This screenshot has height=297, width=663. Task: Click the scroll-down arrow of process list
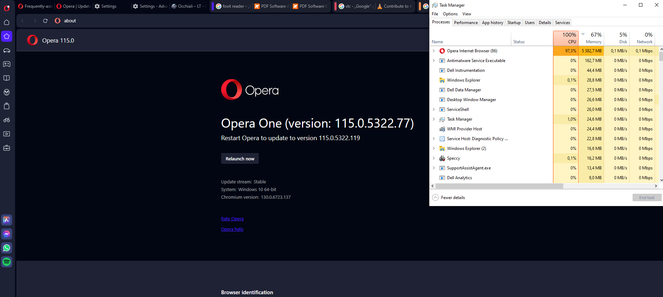[x=661, y=180]
